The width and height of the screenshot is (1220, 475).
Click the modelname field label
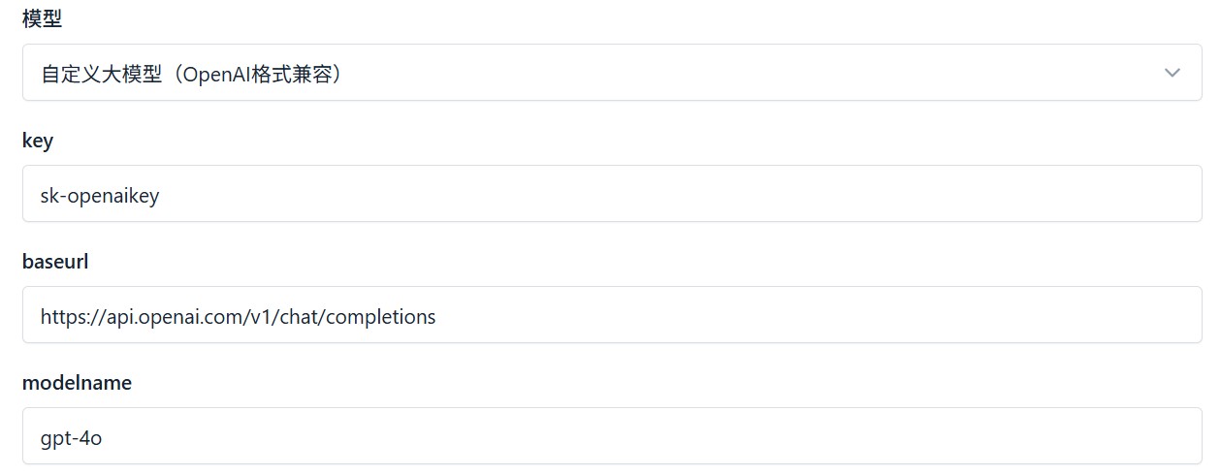pyautogui.click(x=77, y=383)
